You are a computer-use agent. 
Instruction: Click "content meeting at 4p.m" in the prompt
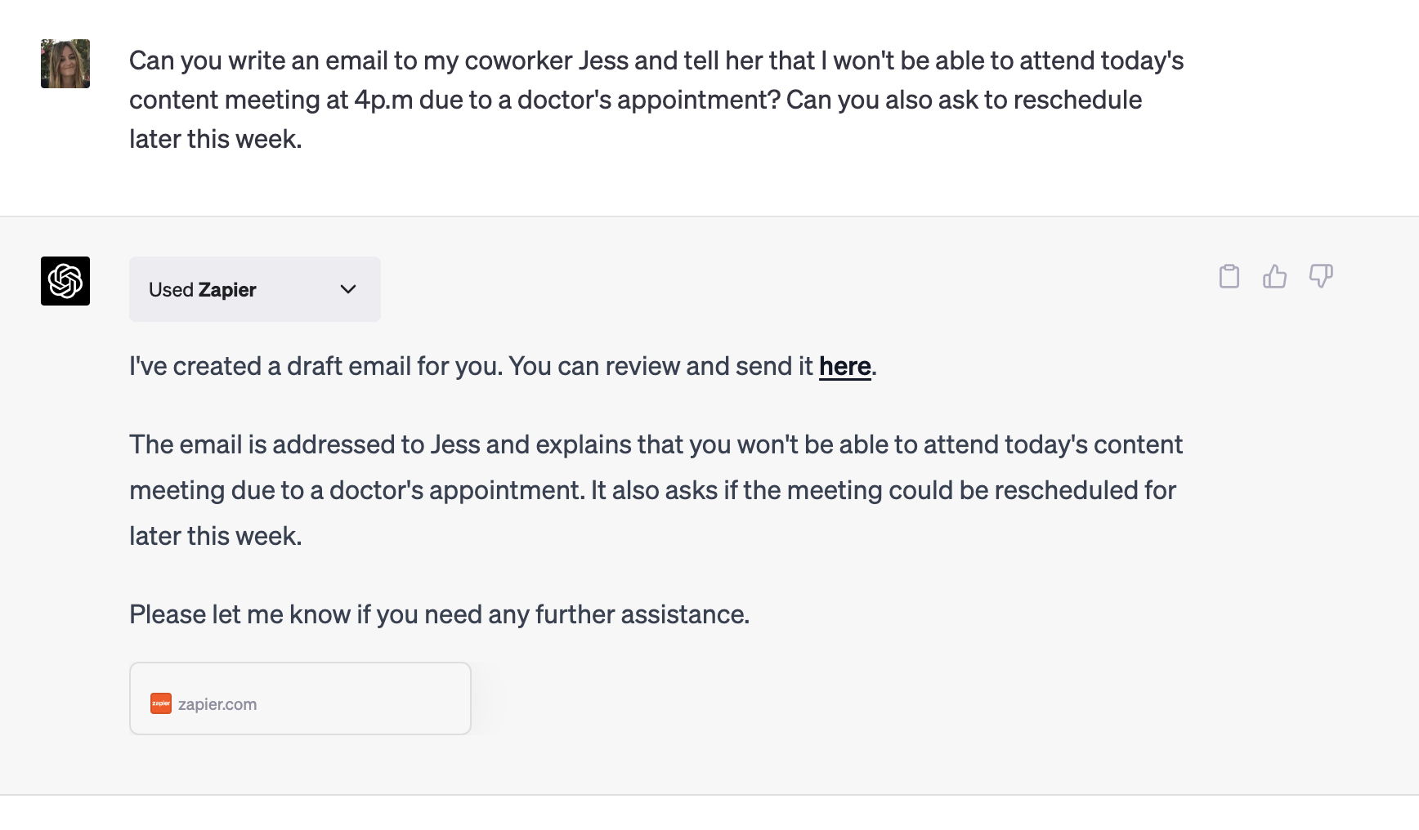coord(271,100)
